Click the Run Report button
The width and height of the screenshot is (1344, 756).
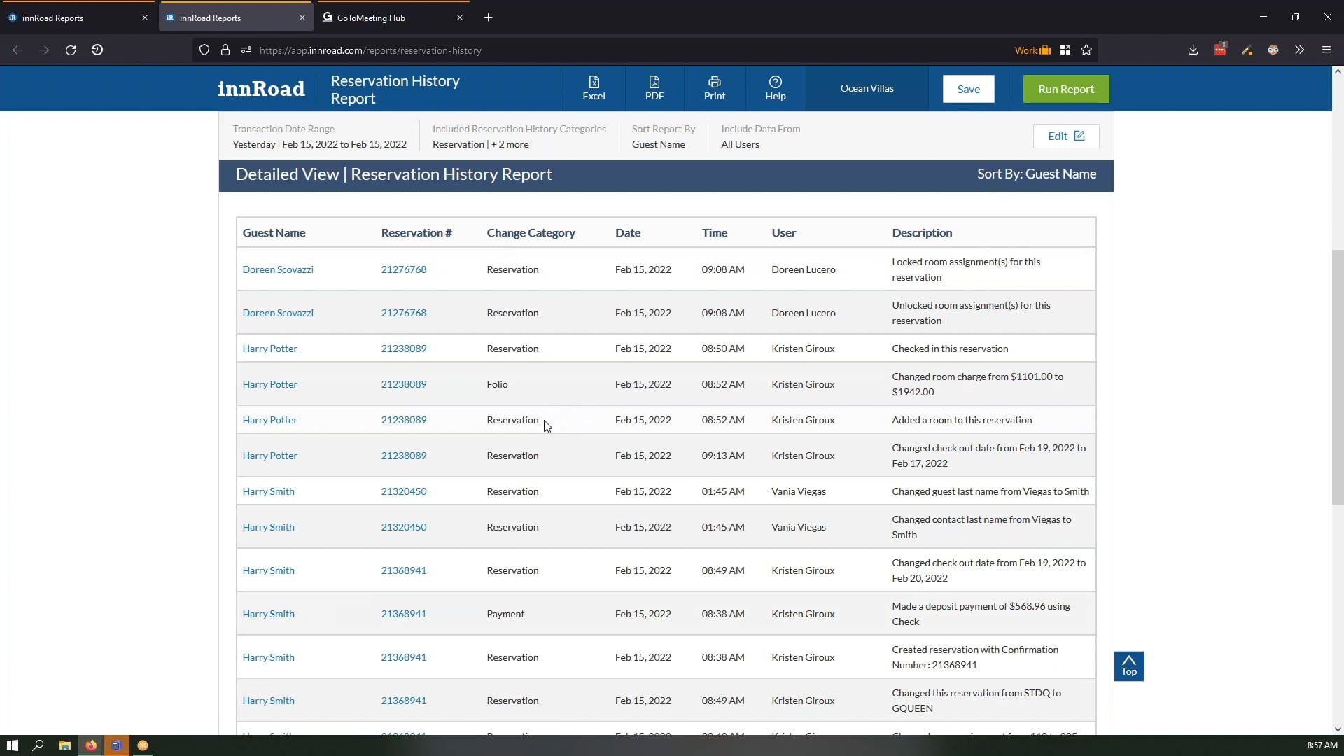pyautogui.click(x=1065, y=89)
